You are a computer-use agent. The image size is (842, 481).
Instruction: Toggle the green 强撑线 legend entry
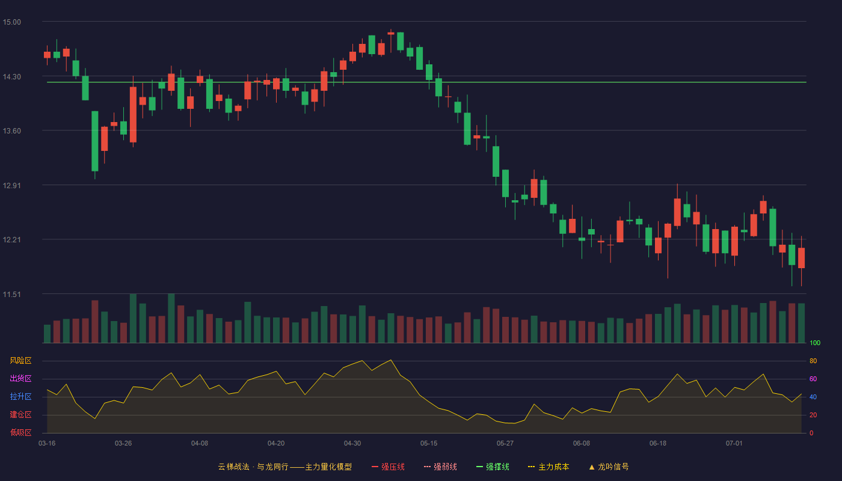[x=493, y=467]
